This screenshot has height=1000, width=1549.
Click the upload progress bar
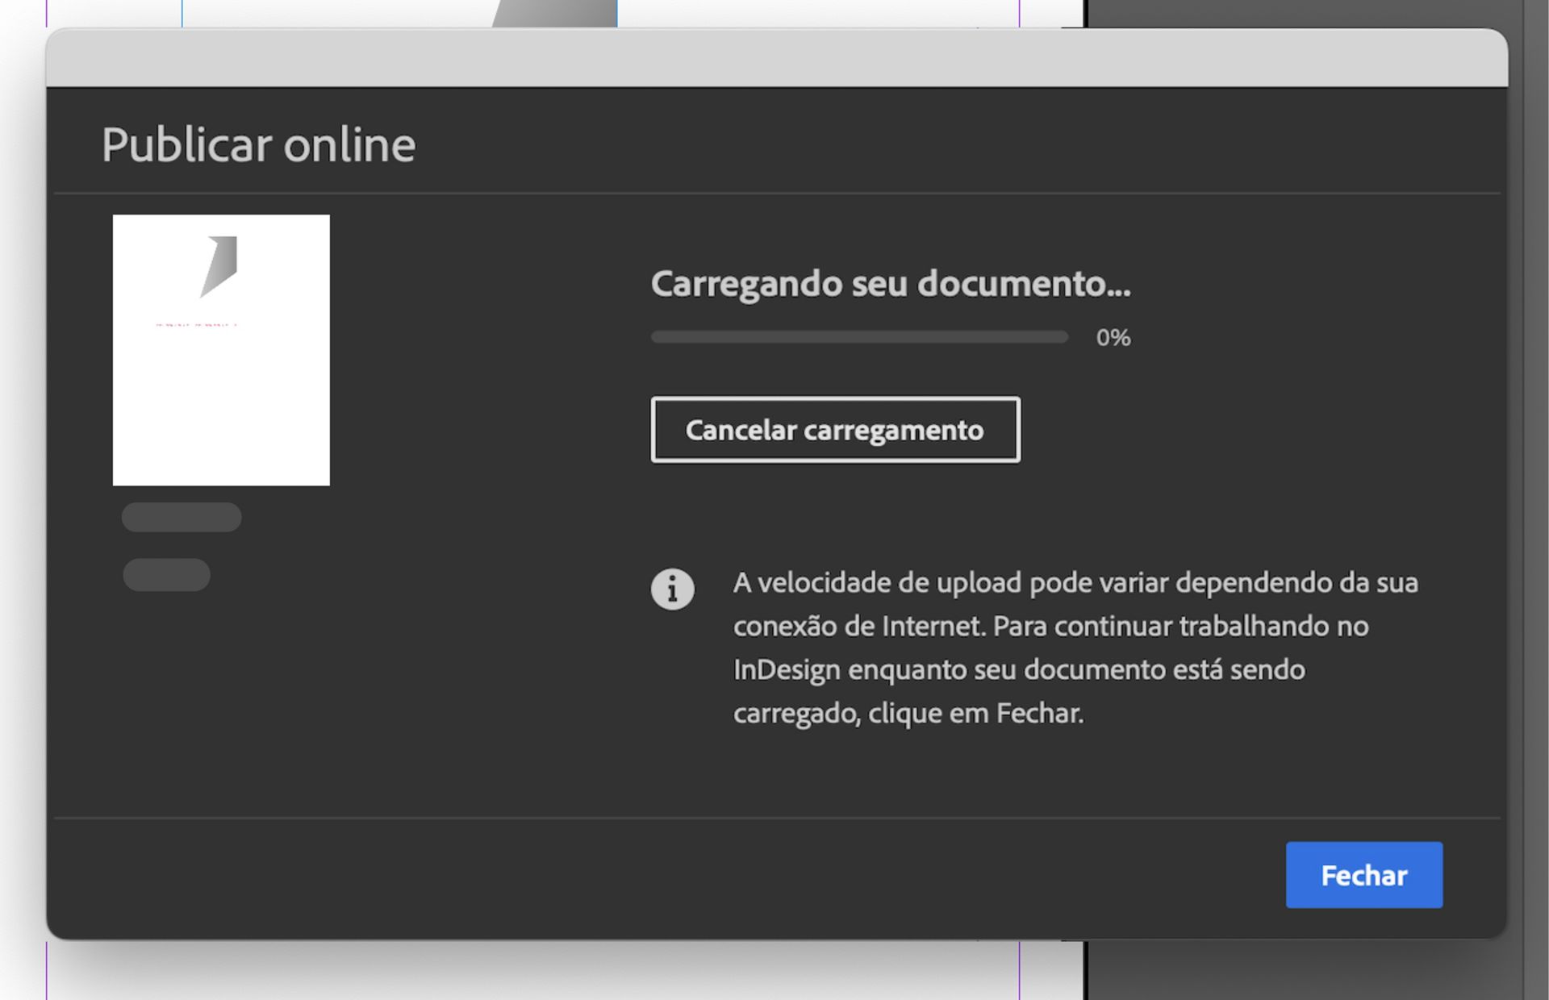[859, 337]
